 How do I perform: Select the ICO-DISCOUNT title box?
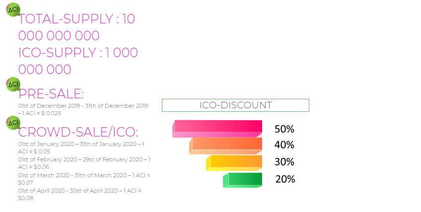pos(235,105)
